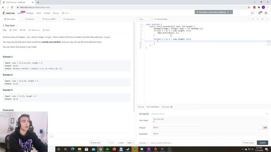
Task: Reload the browser page
Action: pyautogui.click(x=12, y=7)
